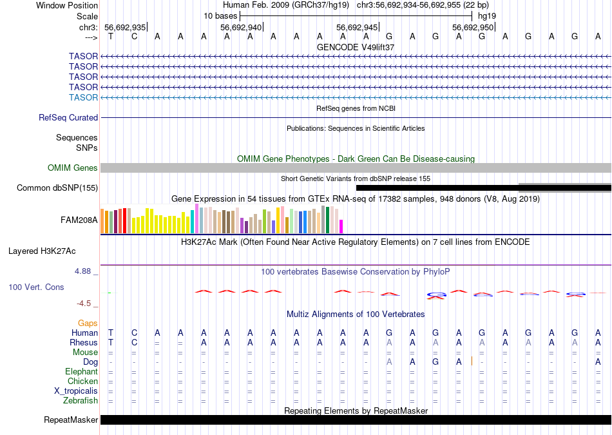Click the Window Position label
612x435 pixels.
67,5
